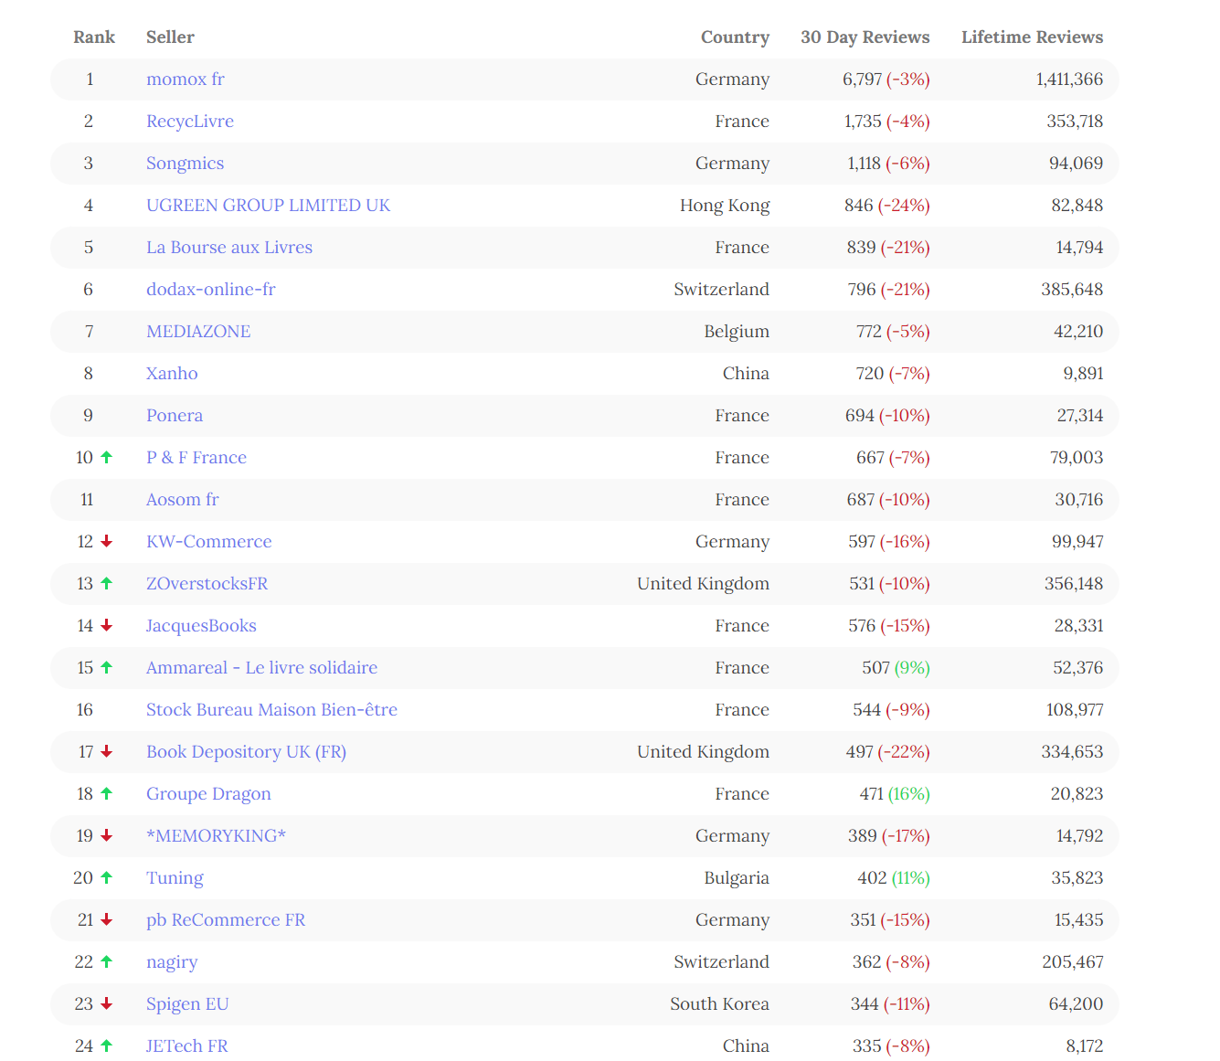
Task: Select the 507 (9%) reviews cell
Action: click(896, 668)
